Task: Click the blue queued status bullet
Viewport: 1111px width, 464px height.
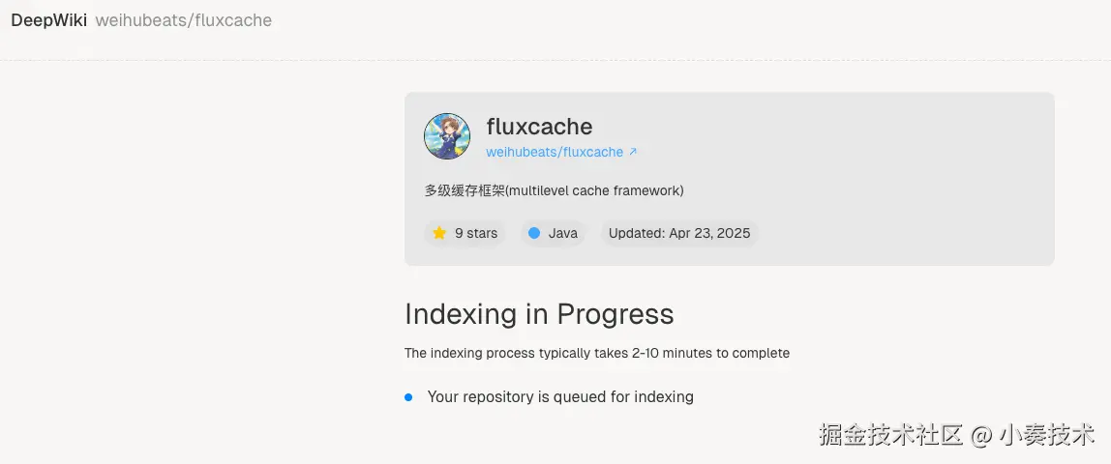Action: coord(408,396)
